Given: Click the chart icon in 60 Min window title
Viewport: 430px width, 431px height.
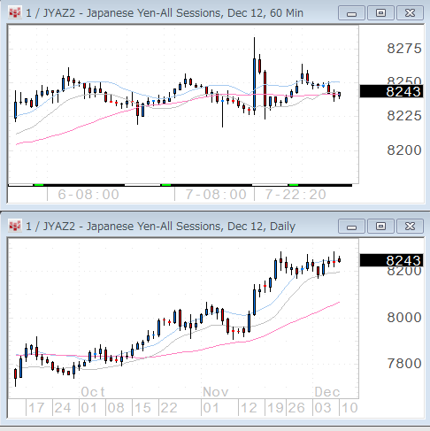Looking at the screenshot, I should pyautogui.click(x=14, y=13).
